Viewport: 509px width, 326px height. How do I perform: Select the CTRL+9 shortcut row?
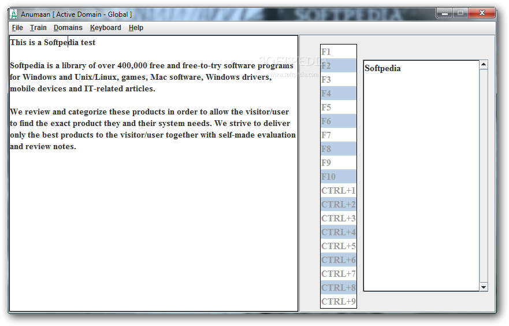click(338, 302)
